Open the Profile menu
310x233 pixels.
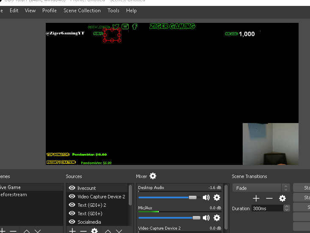coord(50,11)
